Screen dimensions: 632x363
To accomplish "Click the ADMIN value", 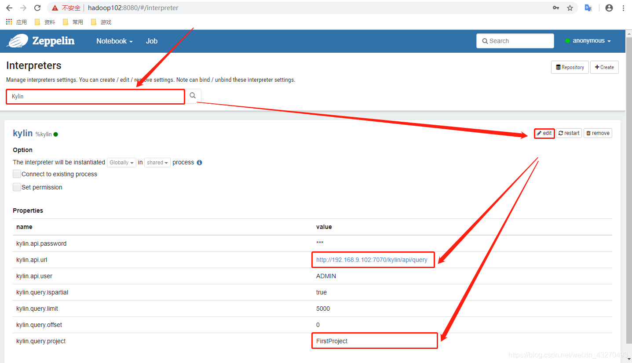I will (326, 276).
